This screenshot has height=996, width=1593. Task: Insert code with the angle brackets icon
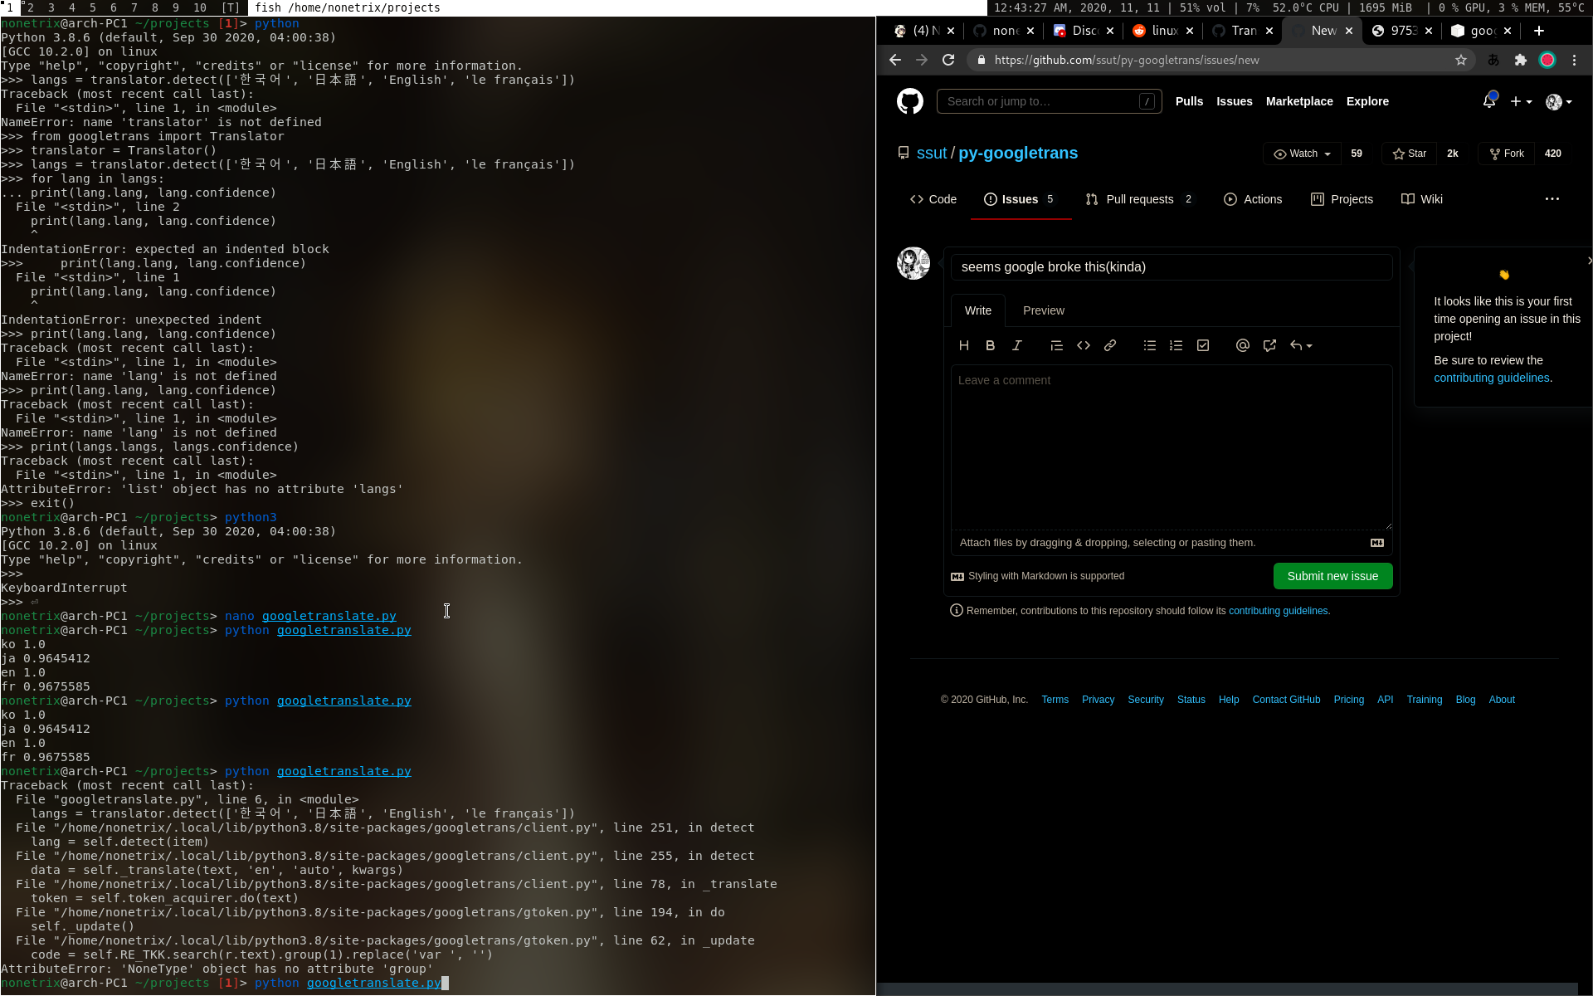pos(1083,346)
